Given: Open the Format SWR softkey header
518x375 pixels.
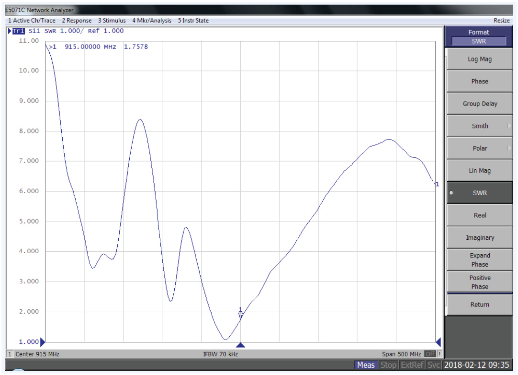Looking at the screenshot, I should pos(479,36).
